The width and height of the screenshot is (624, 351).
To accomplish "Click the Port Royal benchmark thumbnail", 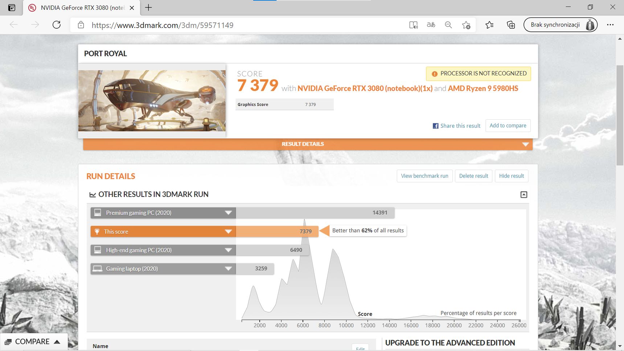I will (152, 100).
